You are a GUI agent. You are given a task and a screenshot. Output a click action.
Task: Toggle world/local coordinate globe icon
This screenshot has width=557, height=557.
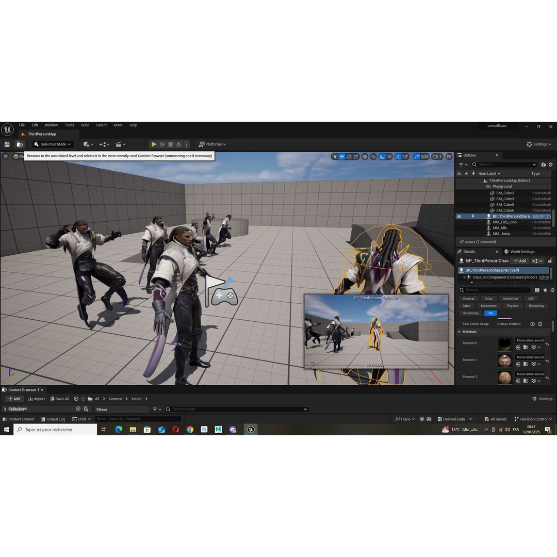pos(365,157)
